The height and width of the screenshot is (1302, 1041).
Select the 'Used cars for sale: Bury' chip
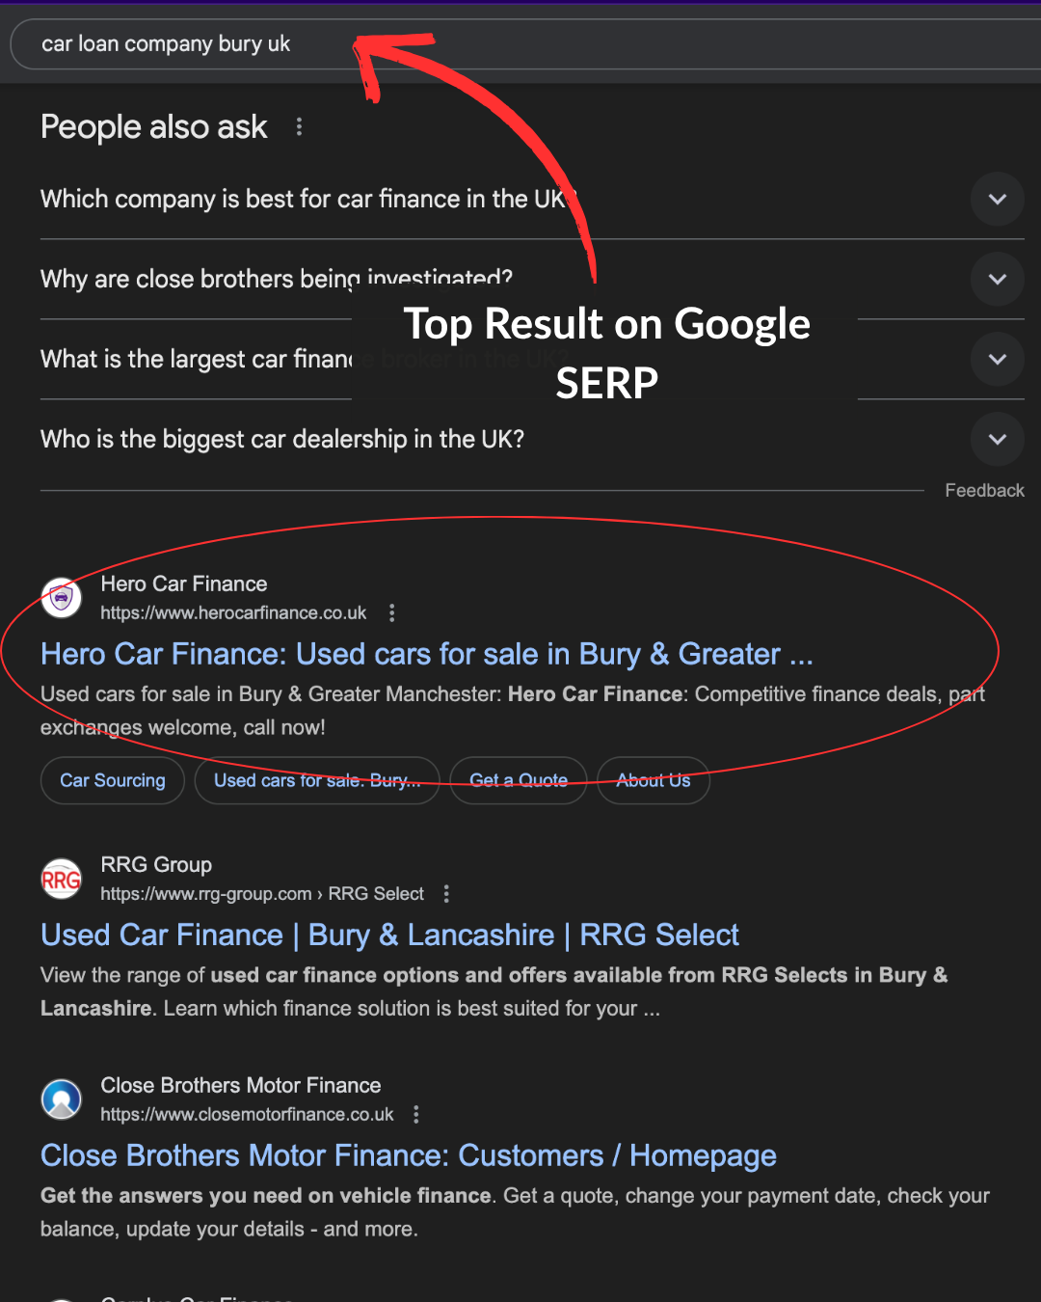tap(317, 780)
